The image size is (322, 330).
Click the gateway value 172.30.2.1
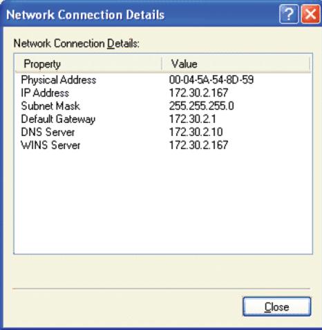(x=192, y=119)
